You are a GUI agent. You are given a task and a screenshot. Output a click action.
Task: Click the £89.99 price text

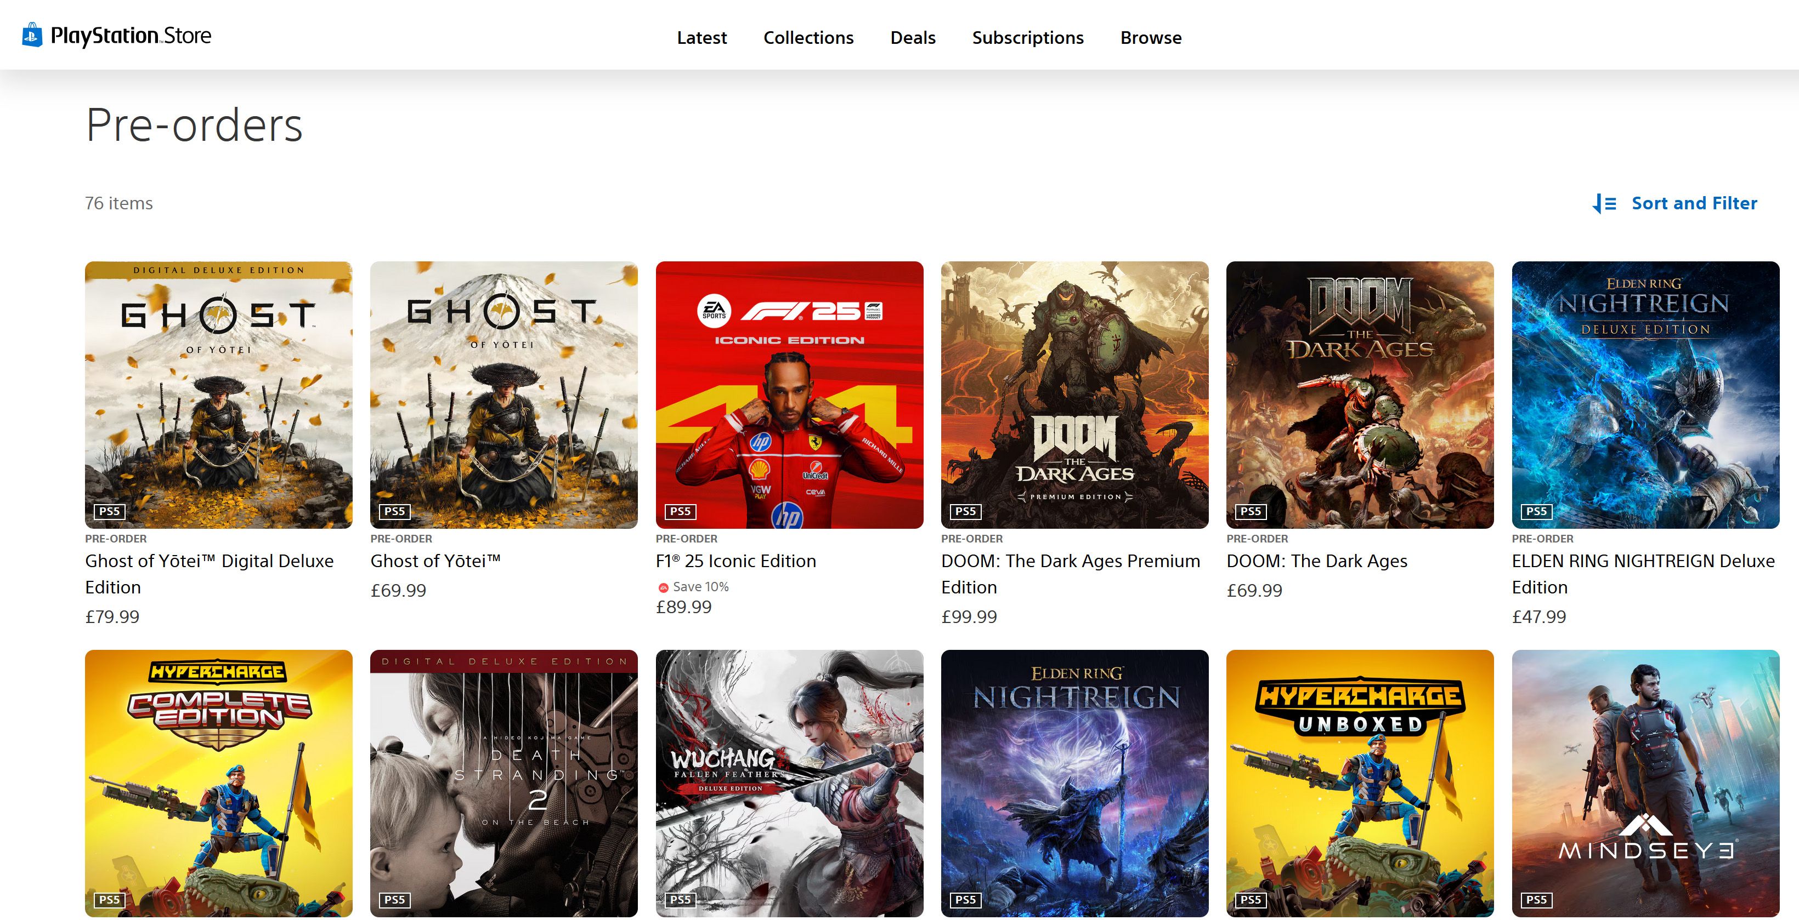tap(684, 607)
